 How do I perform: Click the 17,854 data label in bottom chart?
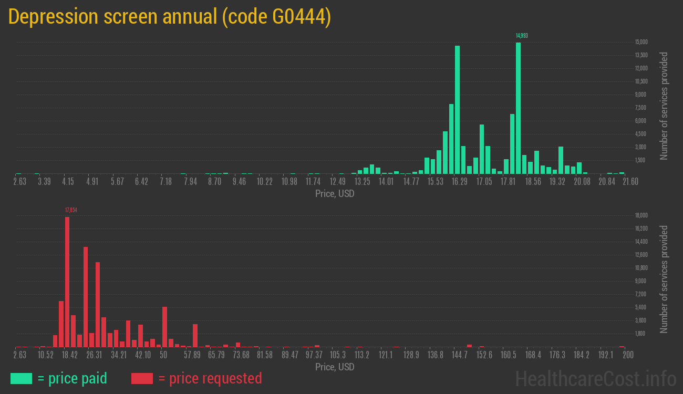[71, 210]
